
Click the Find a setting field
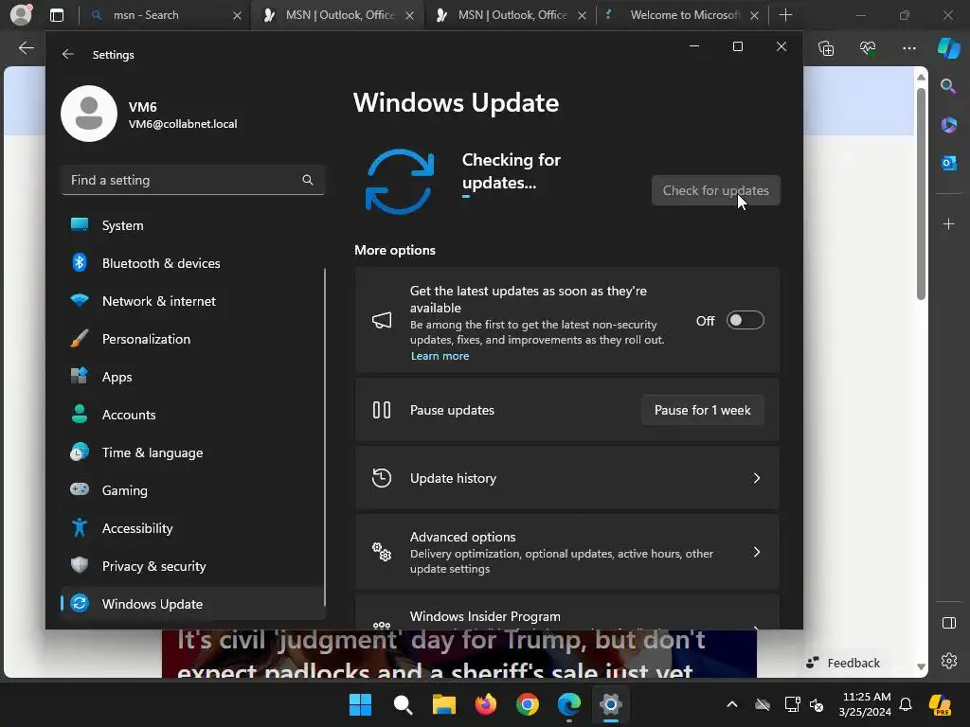[x=192, y=180]
